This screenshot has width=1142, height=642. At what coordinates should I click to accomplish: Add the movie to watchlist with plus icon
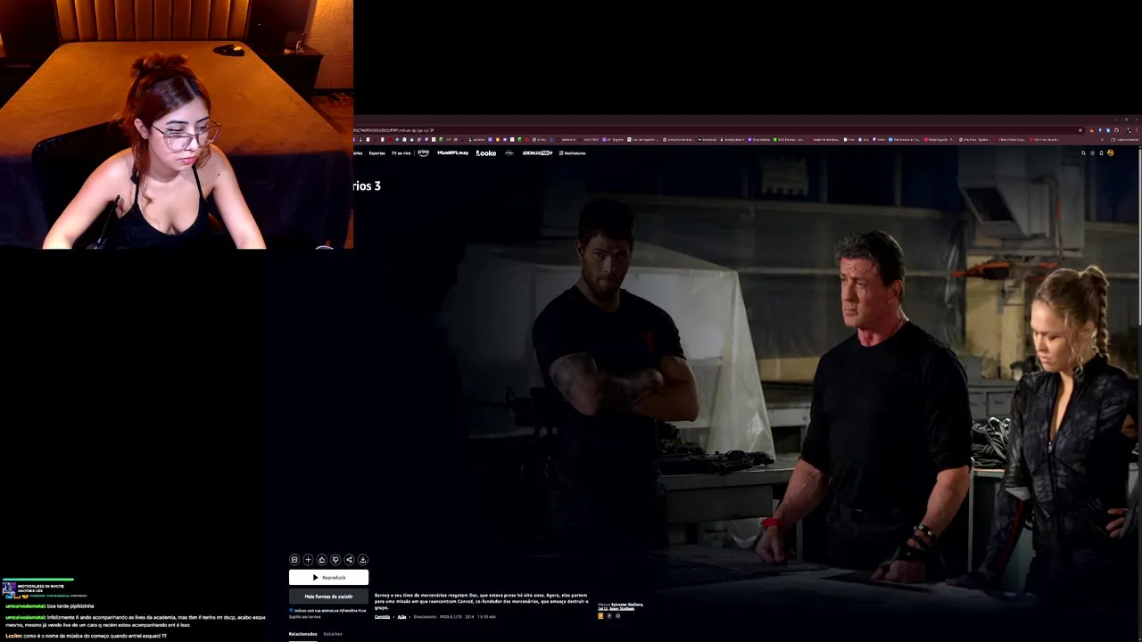308,560
